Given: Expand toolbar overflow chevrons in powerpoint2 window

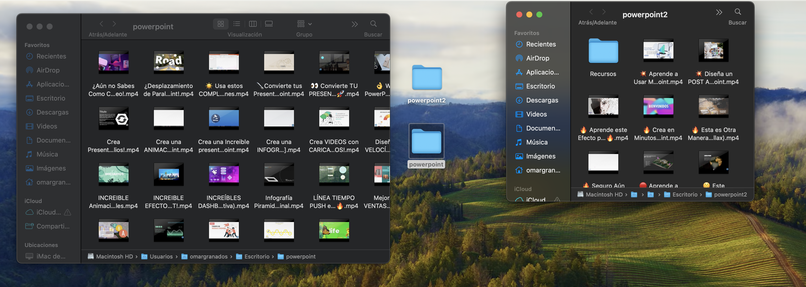Looking at the screenshot, I should coord(719,12).
